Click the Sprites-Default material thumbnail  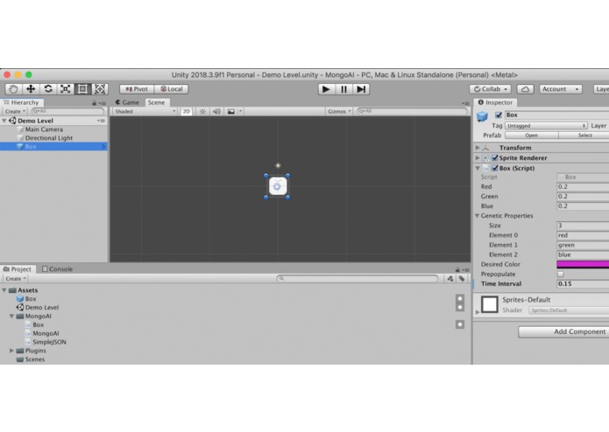tap(489, 304)
